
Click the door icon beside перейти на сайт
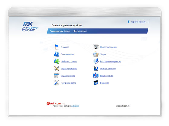129,22
